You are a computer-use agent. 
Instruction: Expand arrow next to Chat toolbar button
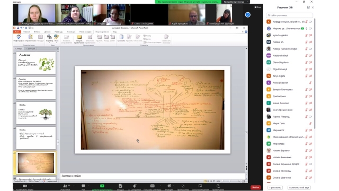tap(89, 186)
